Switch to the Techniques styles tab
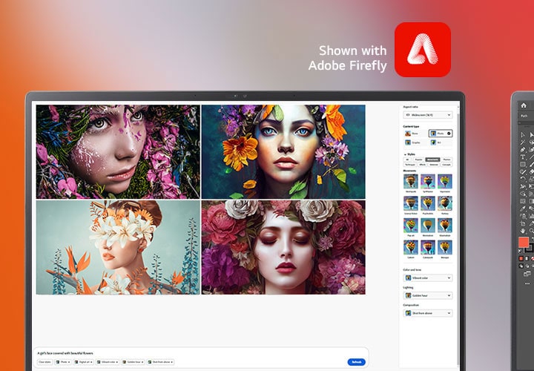 point(409,165)
